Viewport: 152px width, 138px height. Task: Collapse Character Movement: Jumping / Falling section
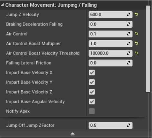click(x=2, y=5)
